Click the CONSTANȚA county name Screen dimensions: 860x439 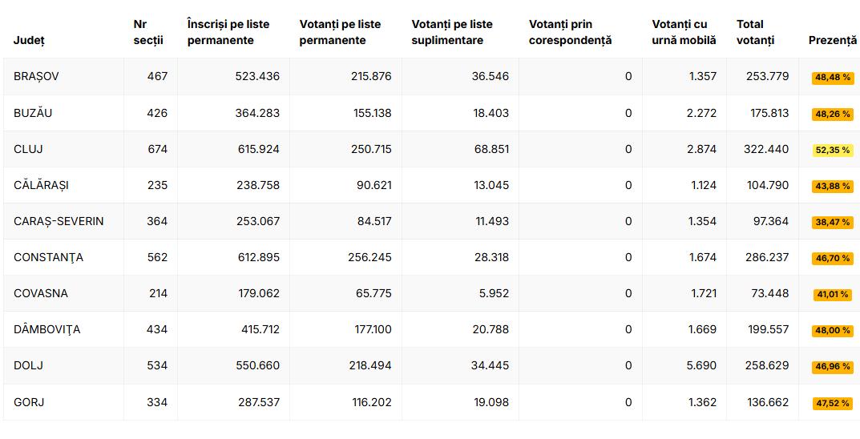tap(48, 257)
